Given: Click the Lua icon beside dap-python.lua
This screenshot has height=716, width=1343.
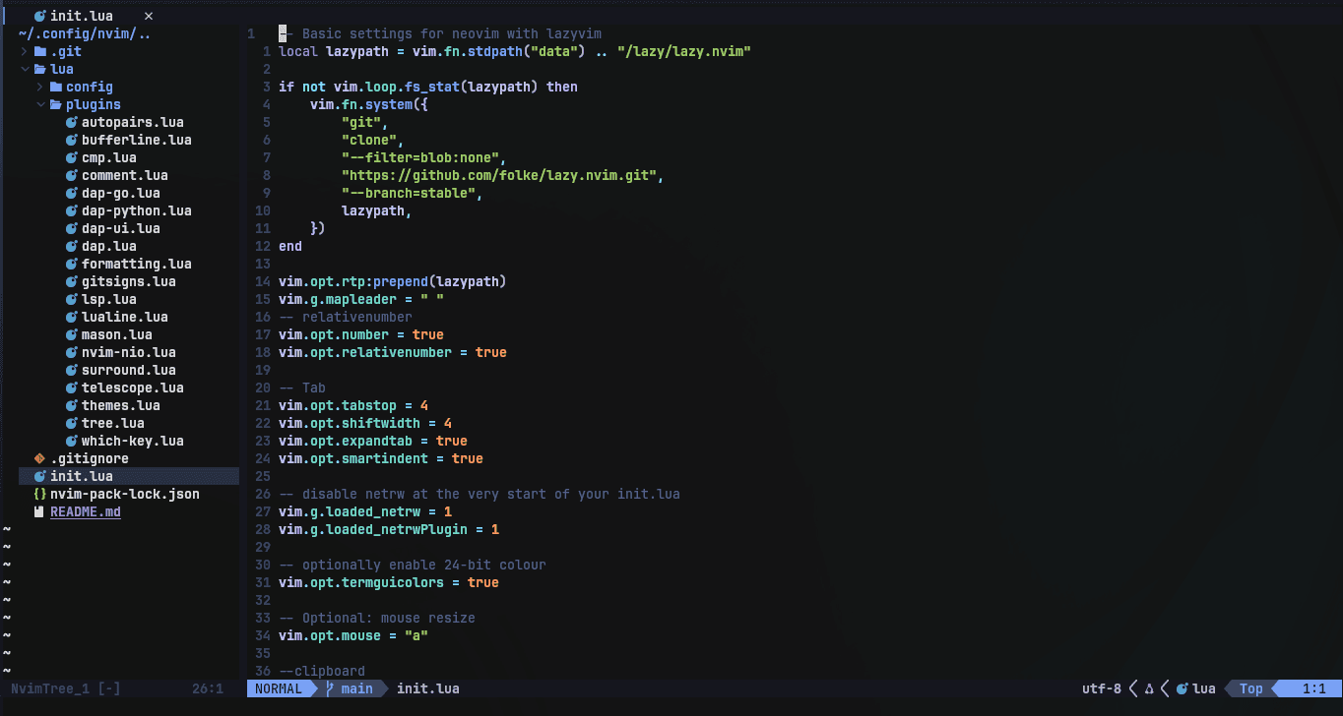Looking at the screenshot, I should (x=72, y=210).
